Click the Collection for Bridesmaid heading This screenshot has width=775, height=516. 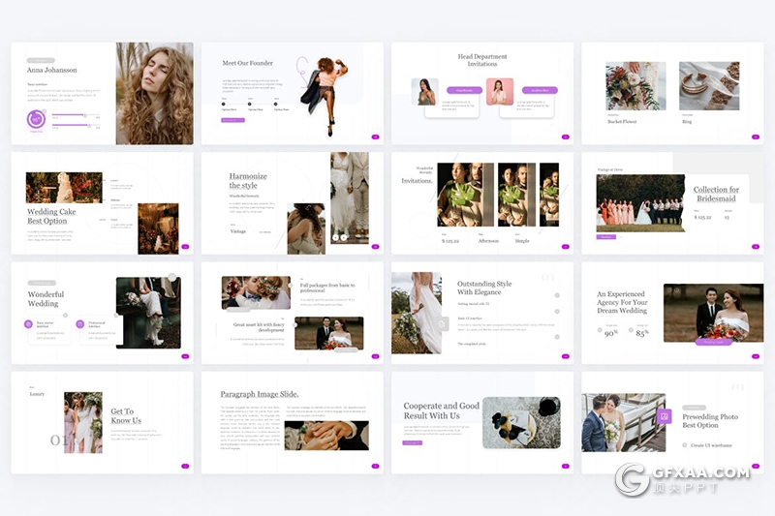coord(717,195)
